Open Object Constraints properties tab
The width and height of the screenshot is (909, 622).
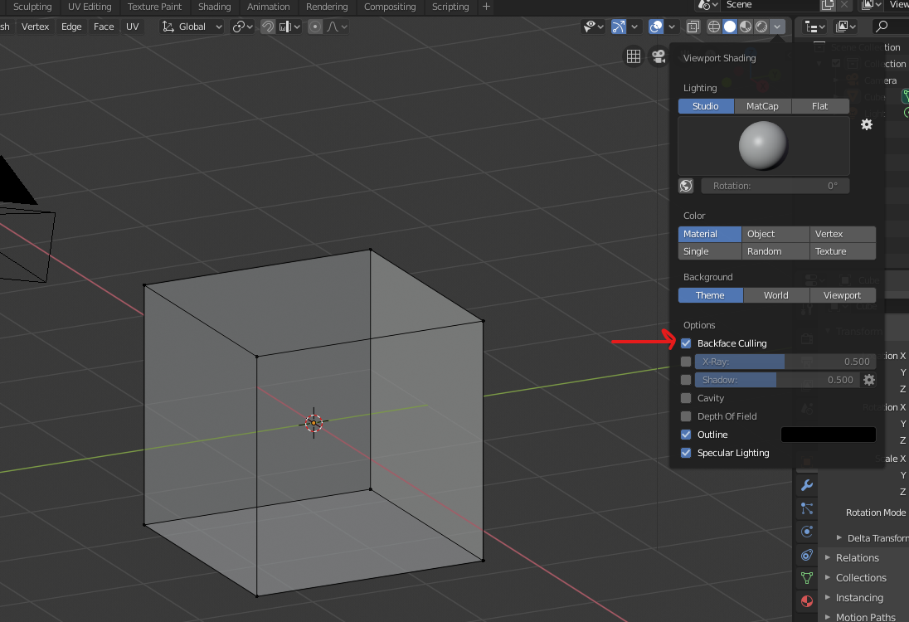[806, 555]
